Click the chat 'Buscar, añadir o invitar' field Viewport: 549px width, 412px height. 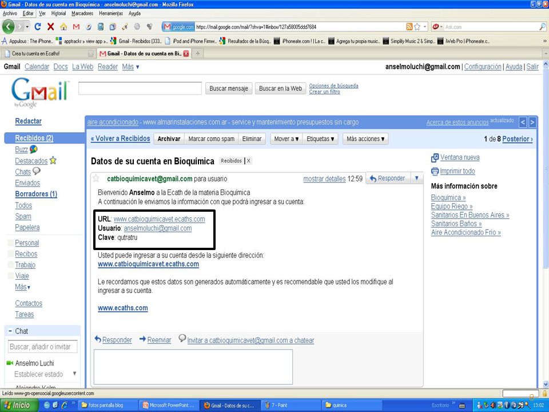click(43, 347)
